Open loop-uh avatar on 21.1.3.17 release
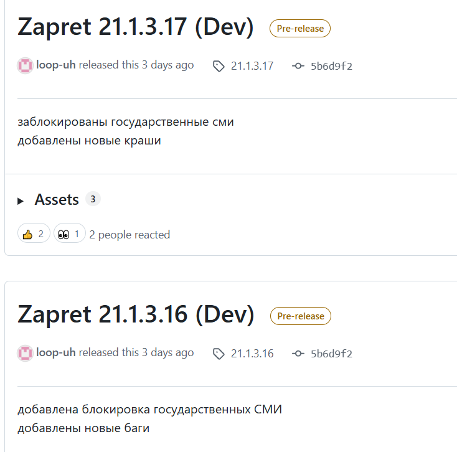The image size is (457, 452). pyautogui.click(x=25, y=65)
